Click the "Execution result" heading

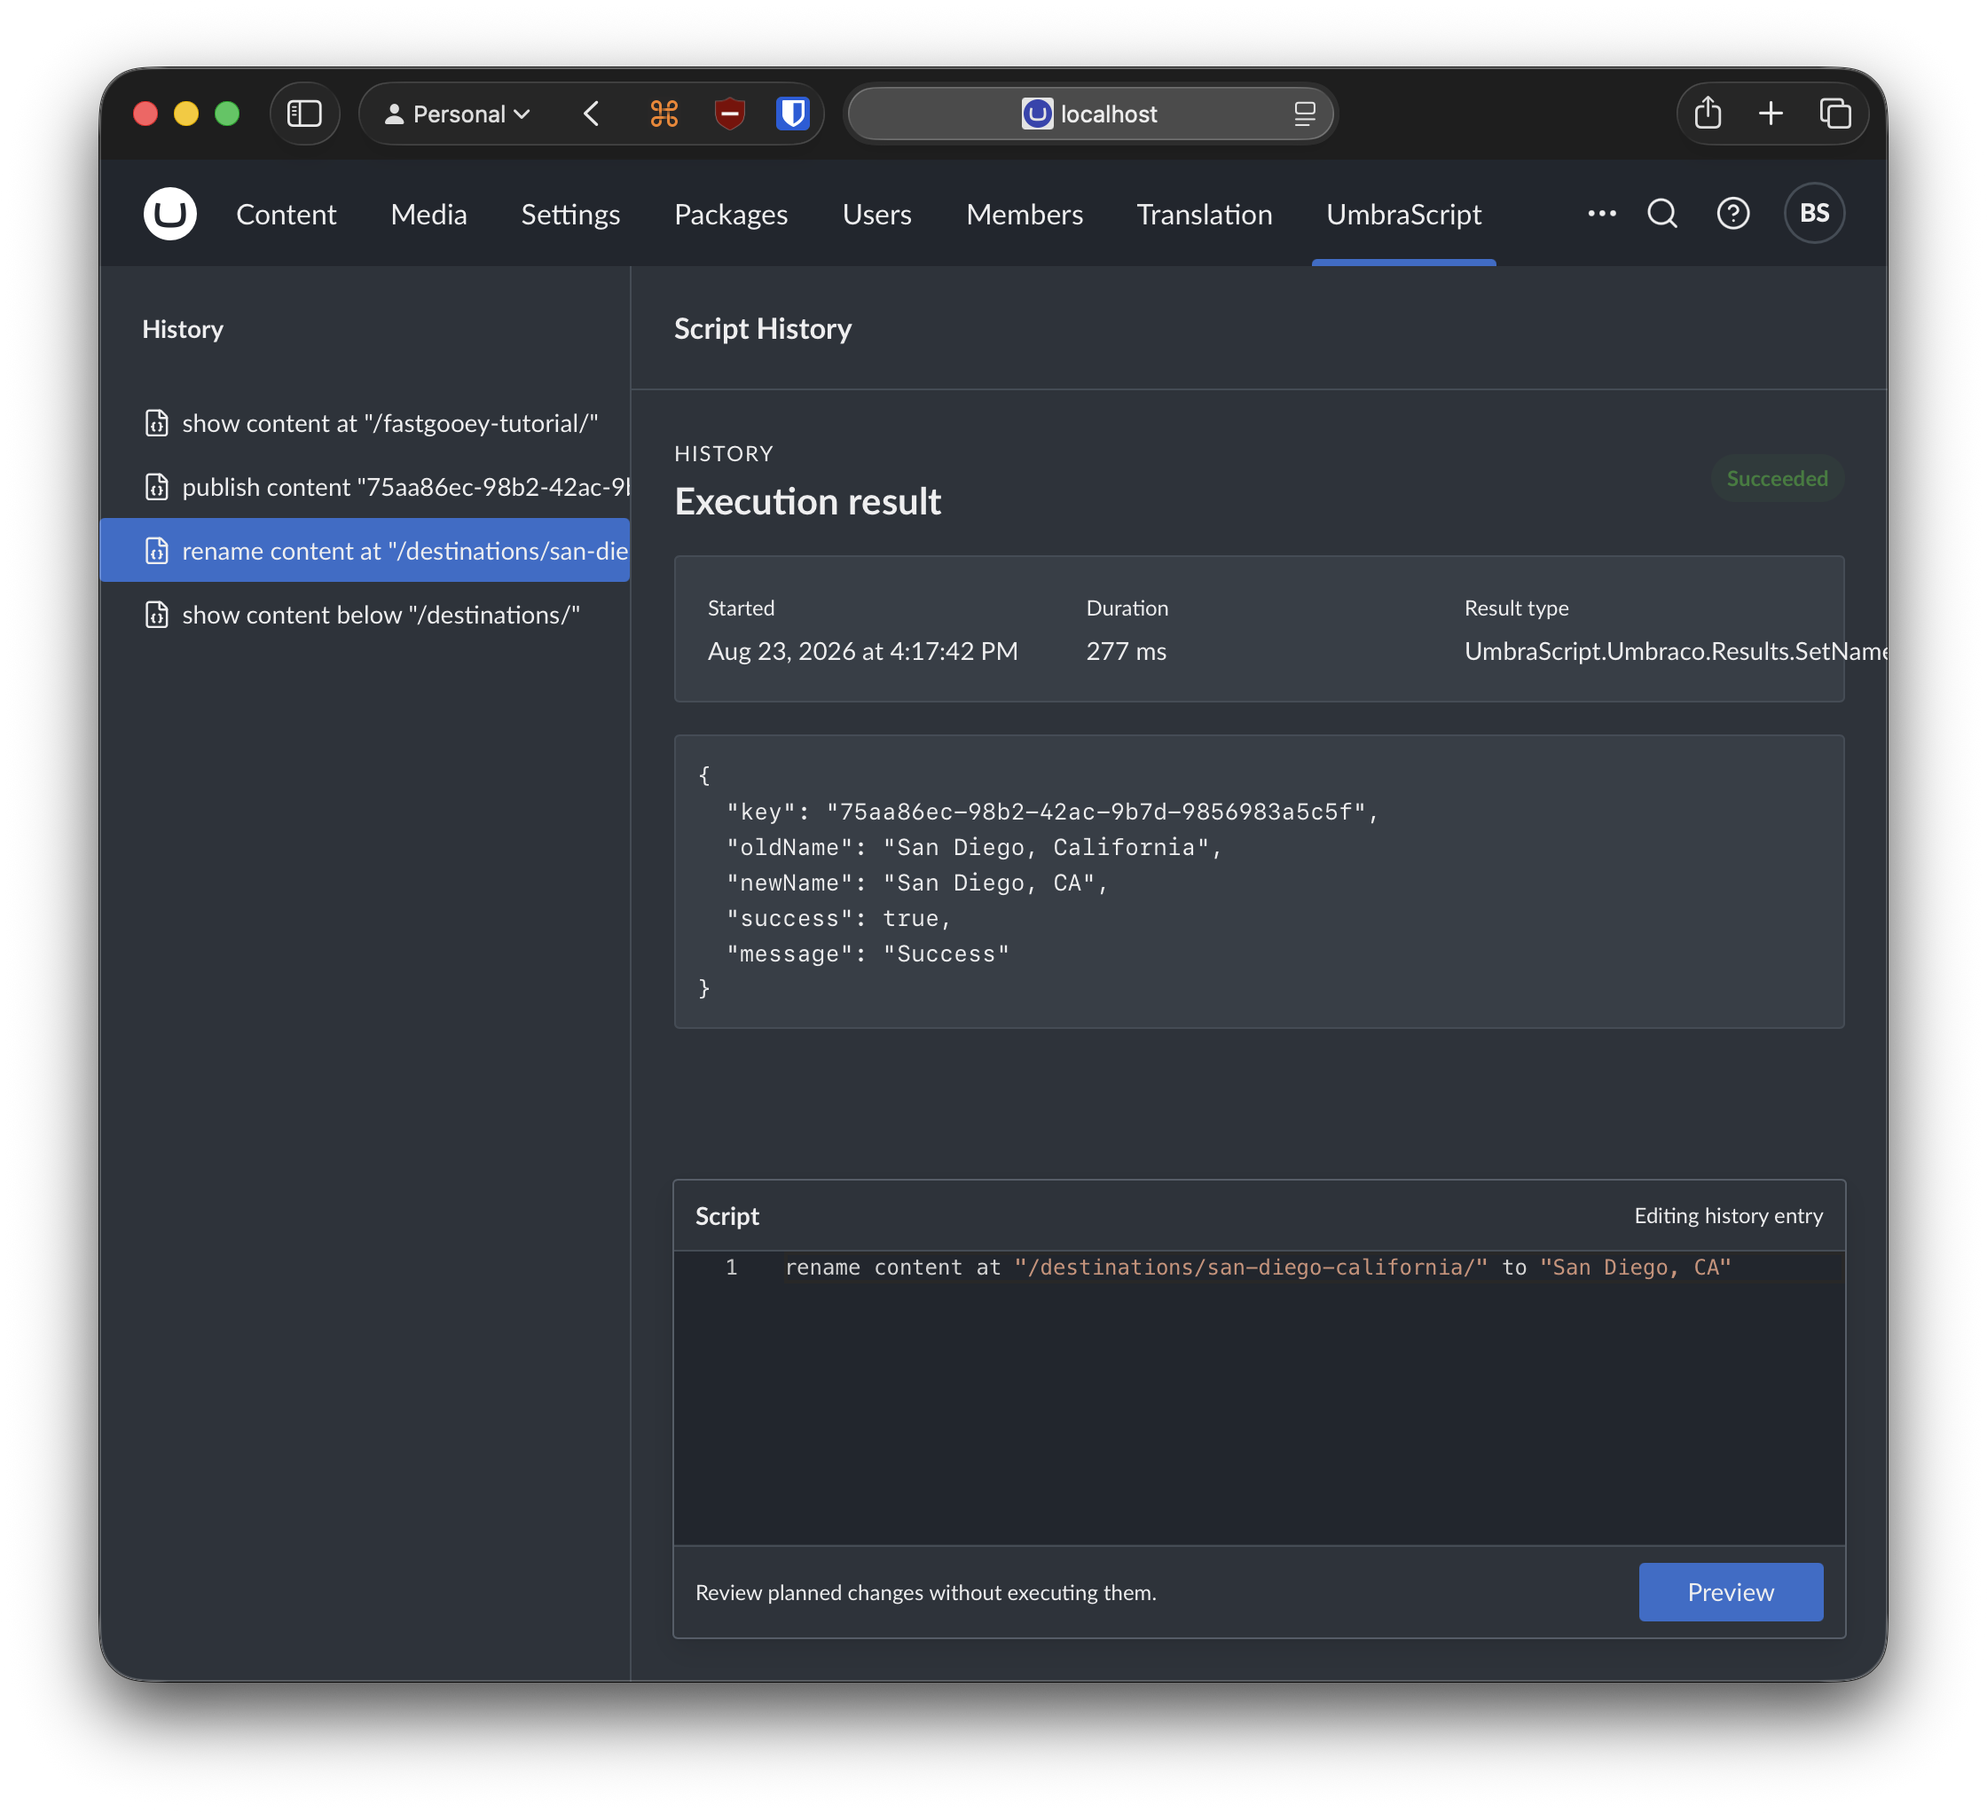808,501
